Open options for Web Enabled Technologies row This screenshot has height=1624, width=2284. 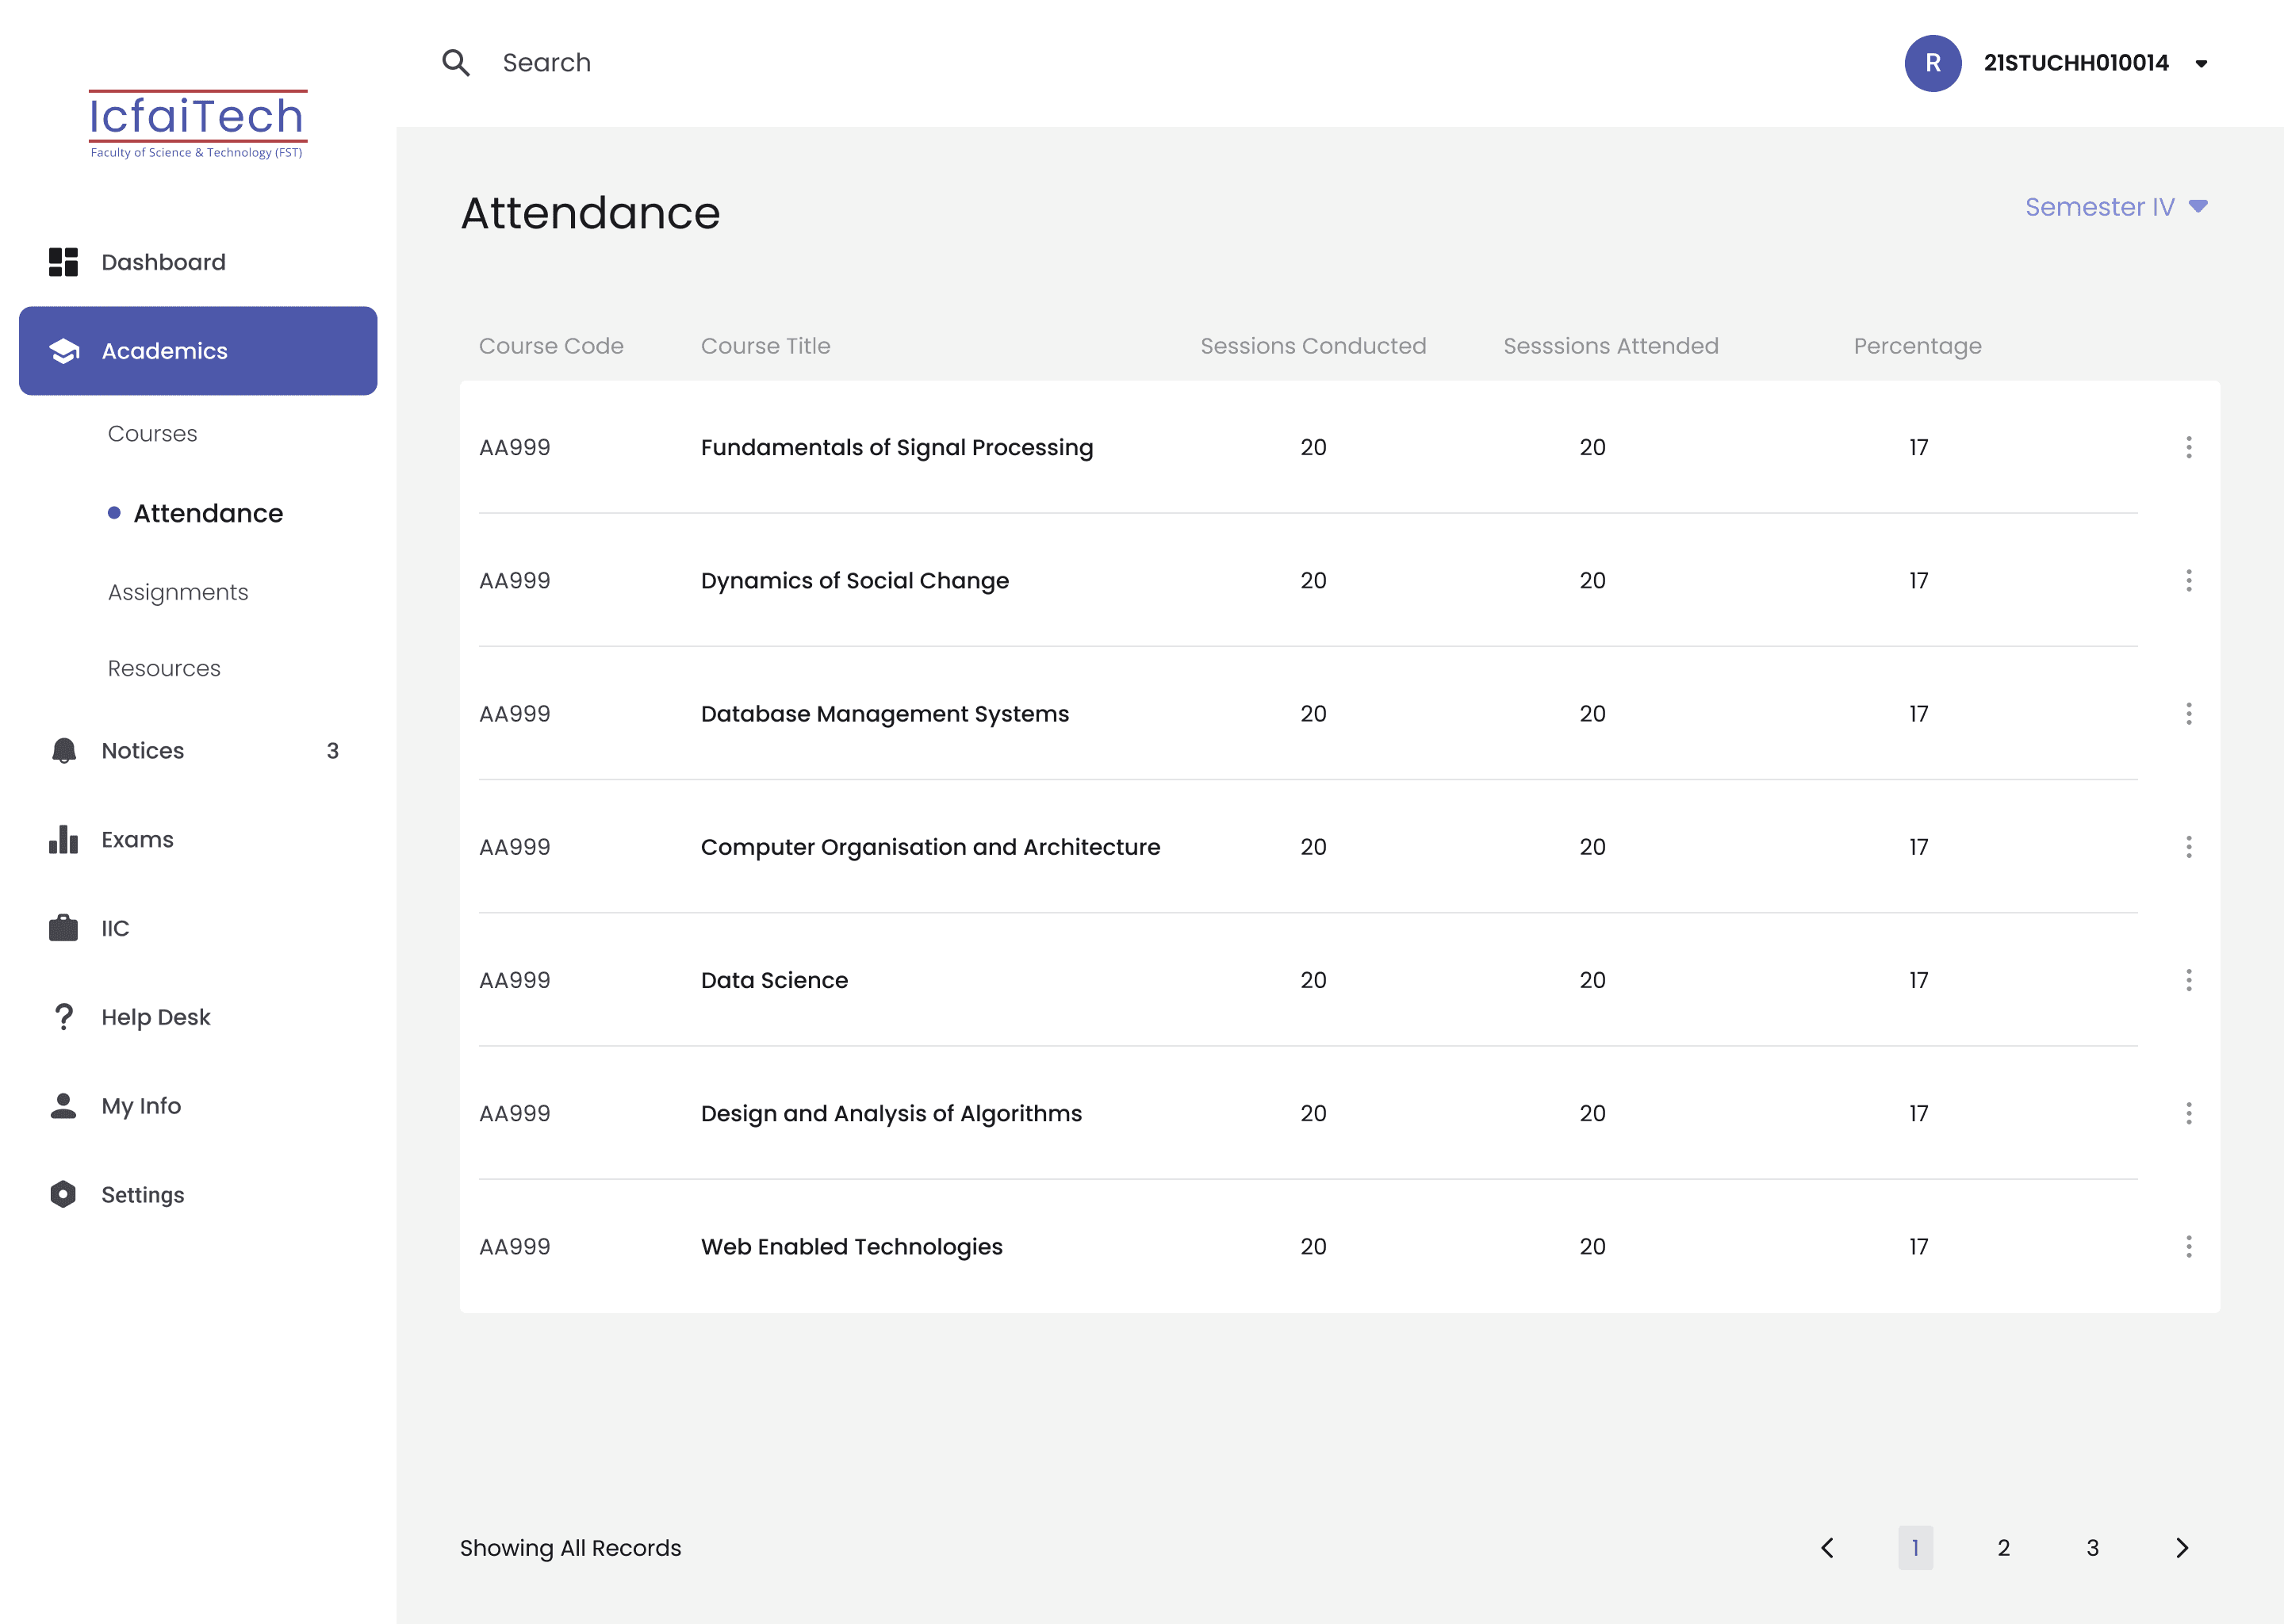tap(2189, 1247)
